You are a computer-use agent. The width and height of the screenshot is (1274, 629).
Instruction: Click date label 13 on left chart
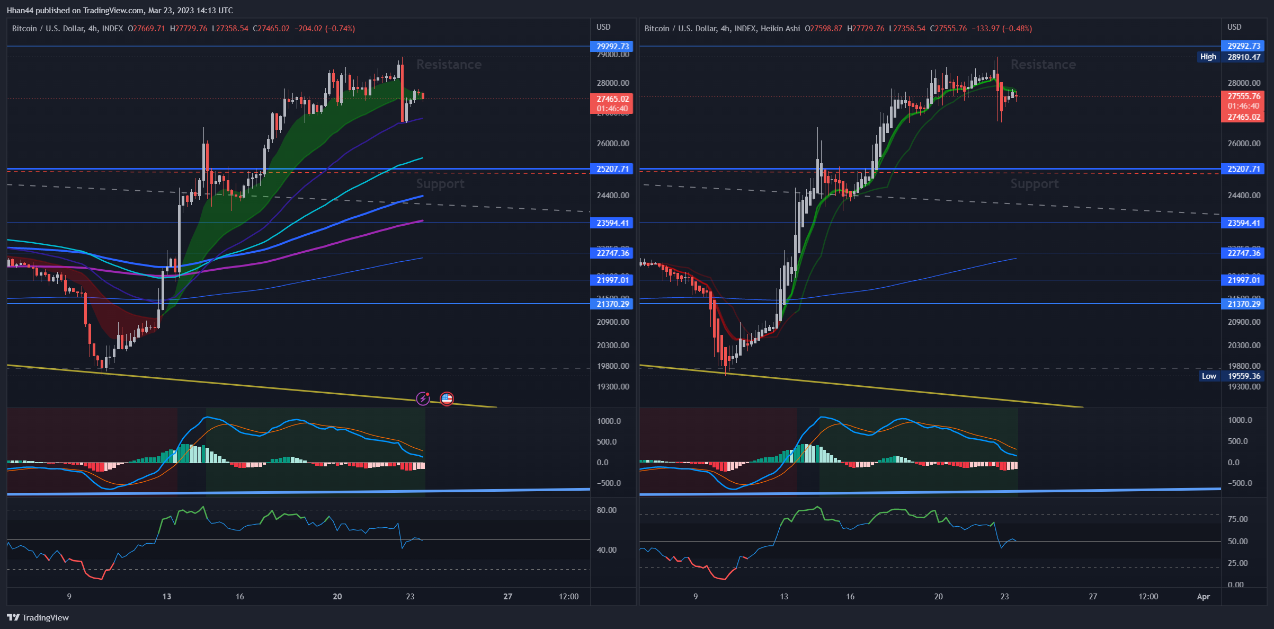(167, 597)
